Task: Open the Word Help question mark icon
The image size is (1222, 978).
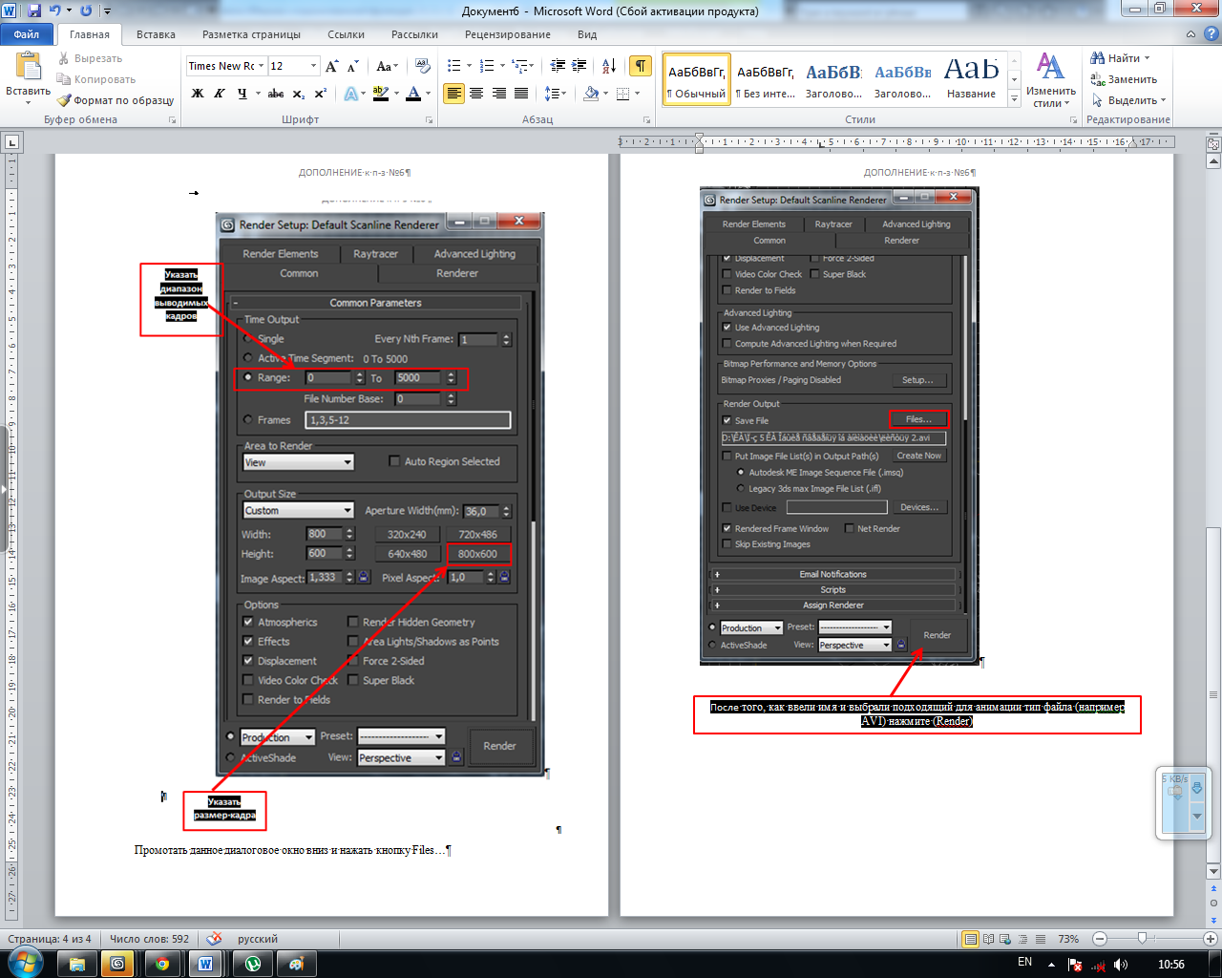Action: click(1210, 33)
